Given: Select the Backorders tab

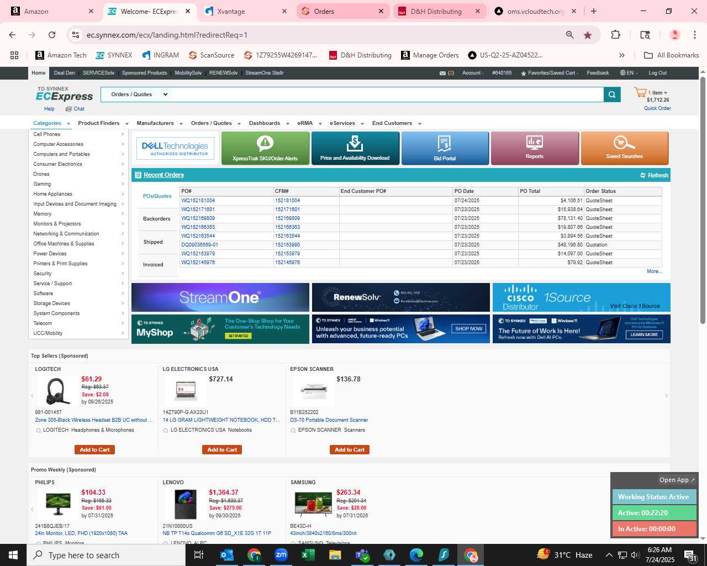Looking at the screenshot, I should 156,219.
